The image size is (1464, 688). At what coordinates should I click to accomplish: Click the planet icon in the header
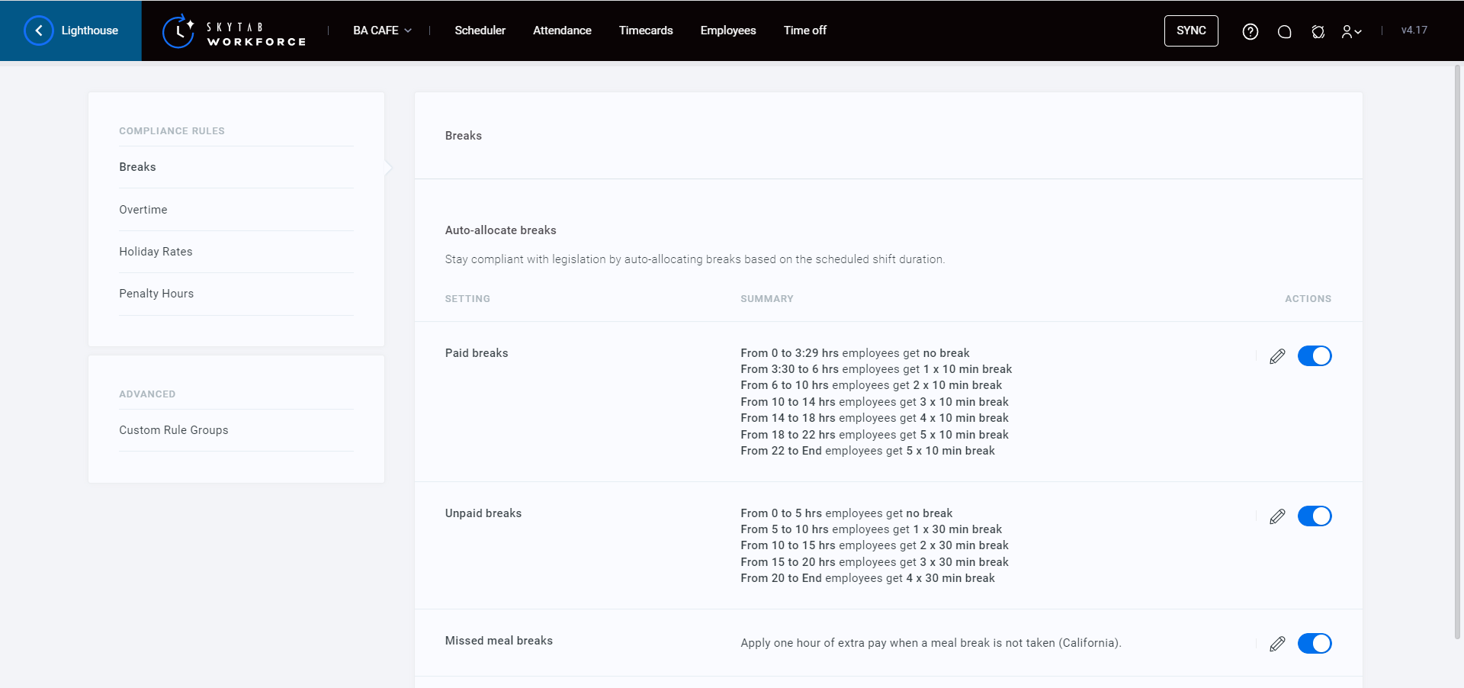pyautogui.click(x=1318, y=31)
